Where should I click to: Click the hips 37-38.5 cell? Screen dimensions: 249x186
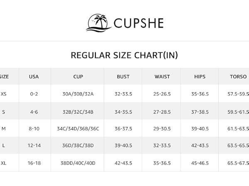[200, 112]
